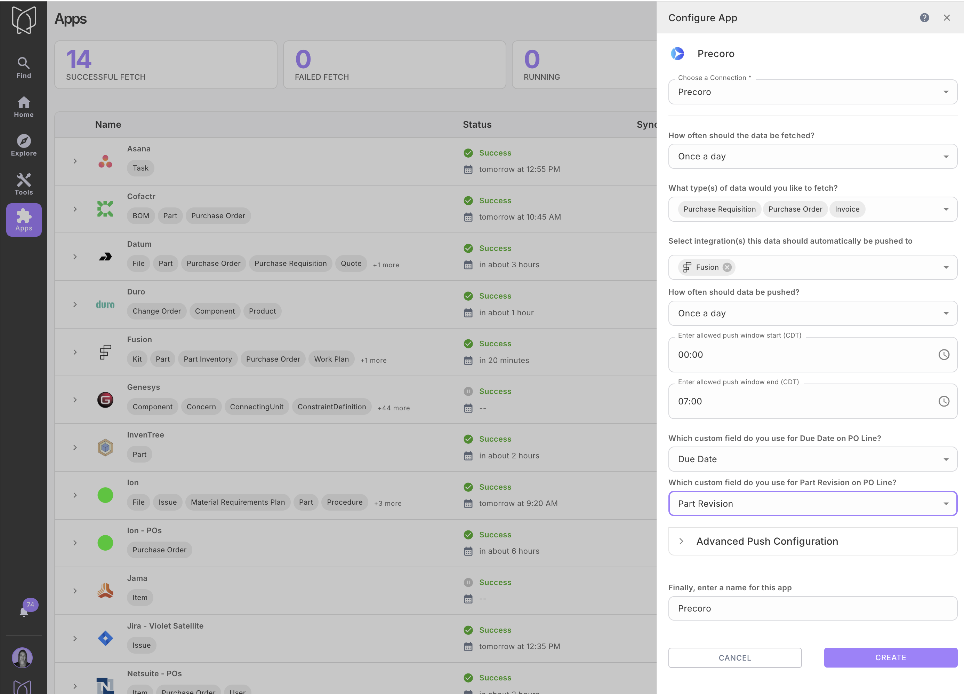
Task: Click the Cofactr app icon
Action: click(105, 209)
